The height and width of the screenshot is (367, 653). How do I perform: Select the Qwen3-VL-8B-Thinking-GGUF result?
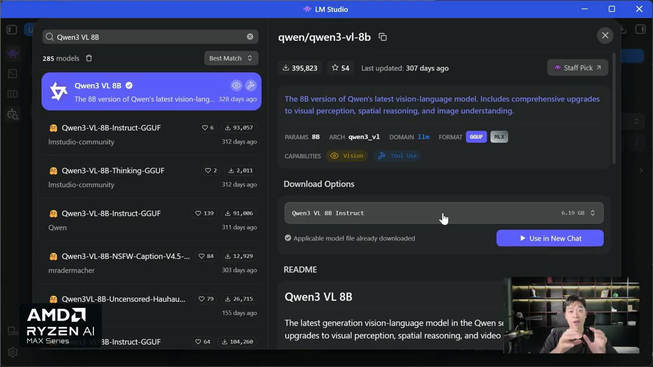click(x=152, y=177)
